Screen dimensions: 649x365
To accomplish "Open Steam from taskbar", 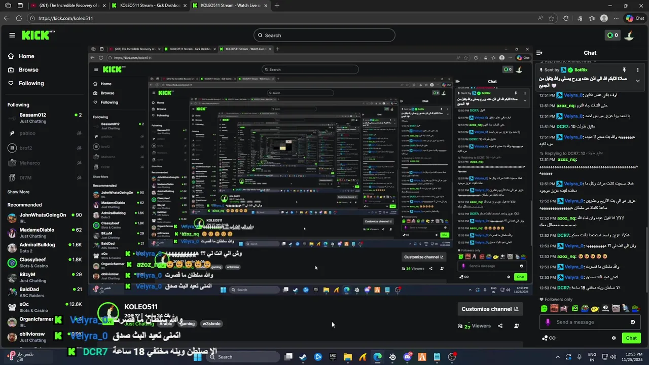I will pos(303,357).
